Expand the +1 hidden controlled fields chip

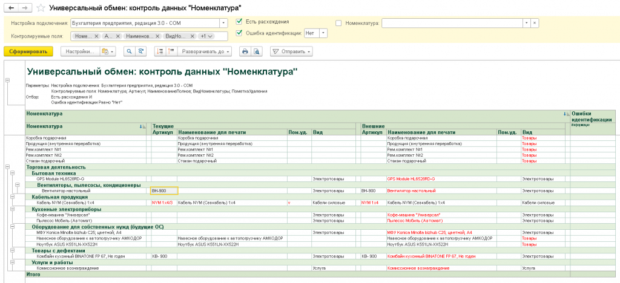coord(206,36)
